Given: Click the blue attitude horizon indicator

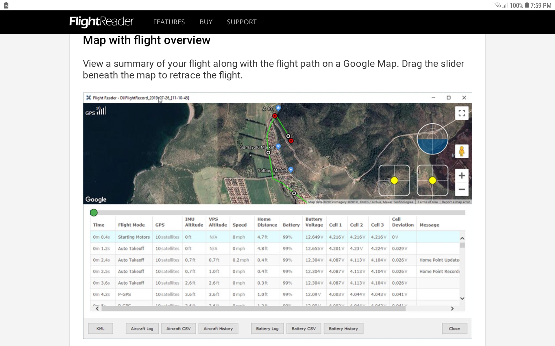Looking at the screenshot, I should point(432,139).
